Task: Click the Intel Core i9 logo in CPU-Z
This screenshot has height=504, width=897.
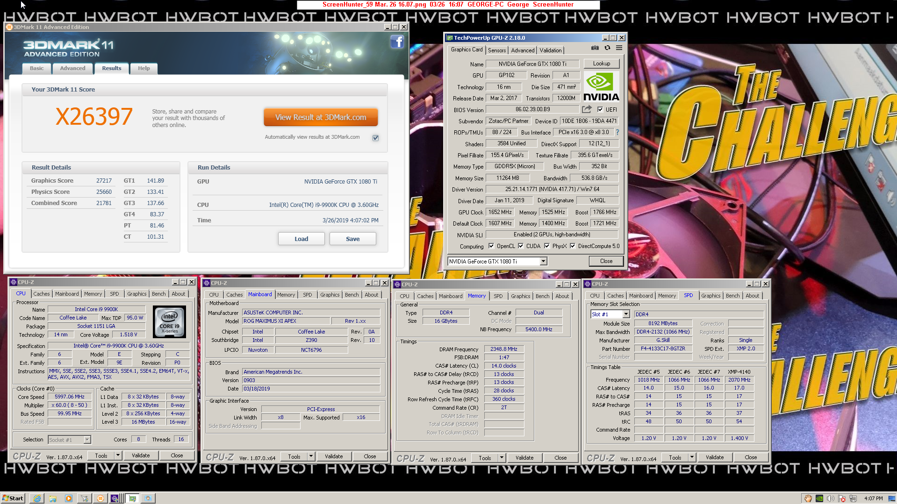Action: pos(169,322)
